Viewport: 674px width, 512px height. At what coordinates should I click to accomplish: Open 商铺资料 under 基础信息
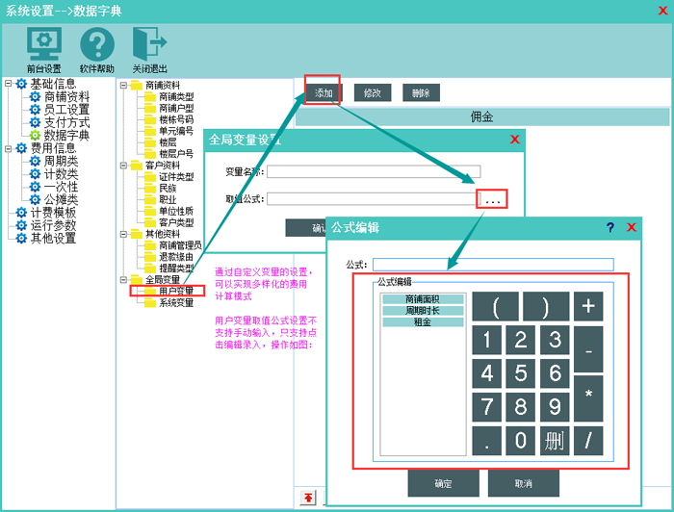65,97
